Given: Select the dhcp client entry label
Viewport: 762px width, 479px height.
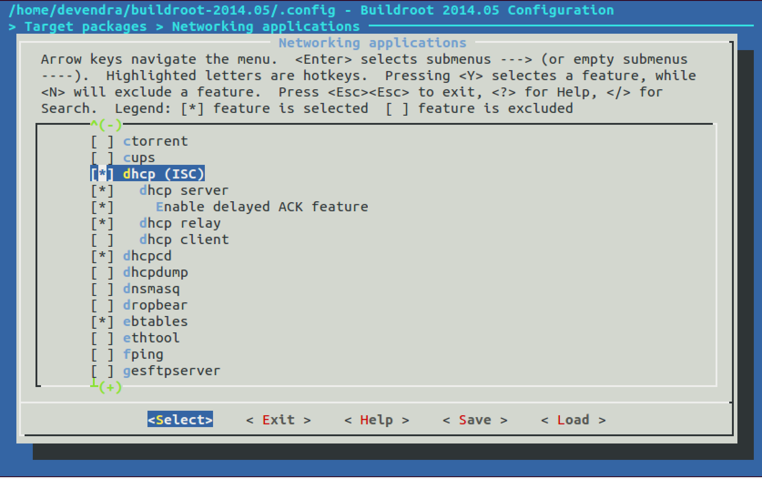Looking at the screenshot, I should tap(184, 240).
